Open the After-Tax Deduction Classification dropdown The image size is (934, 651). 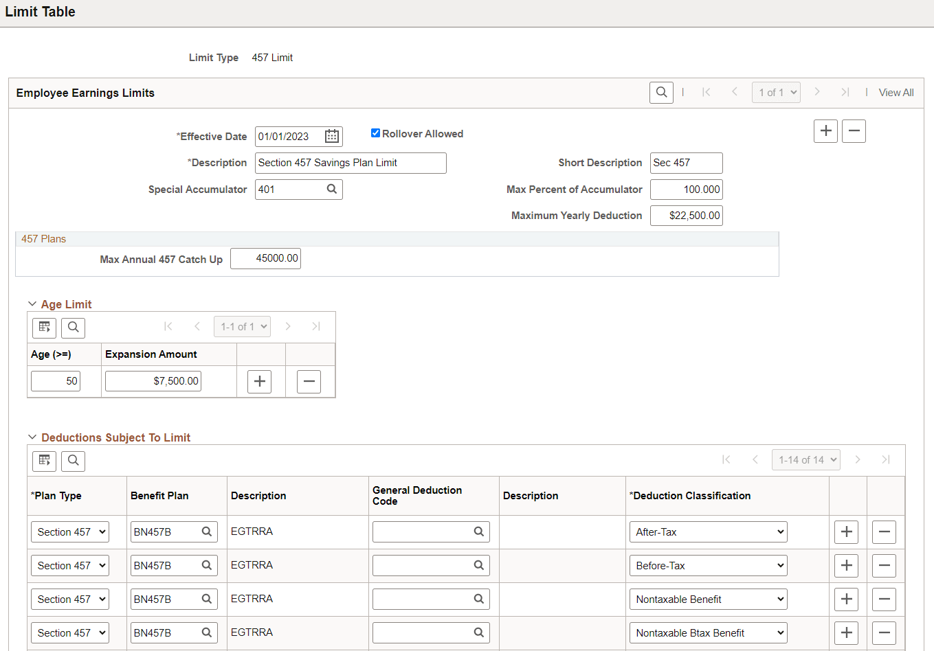(708, 532)
